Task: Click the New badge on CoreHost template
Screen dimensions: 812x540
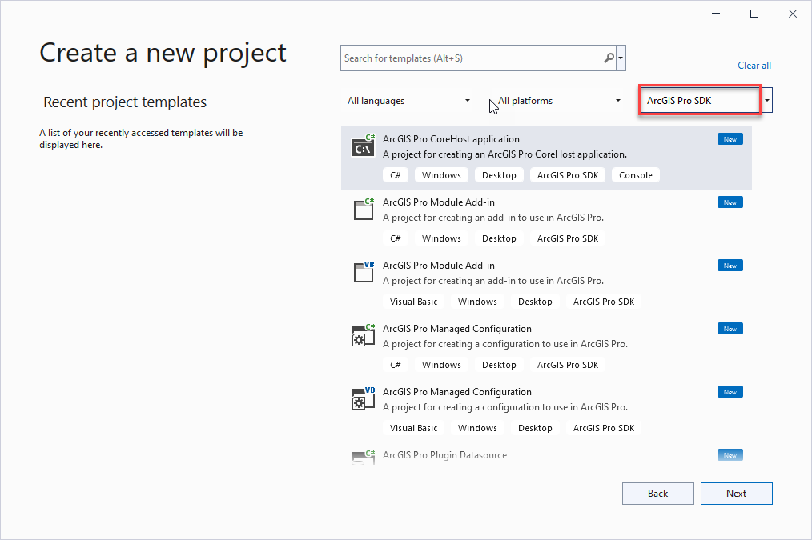Action: tap(730, 138)
